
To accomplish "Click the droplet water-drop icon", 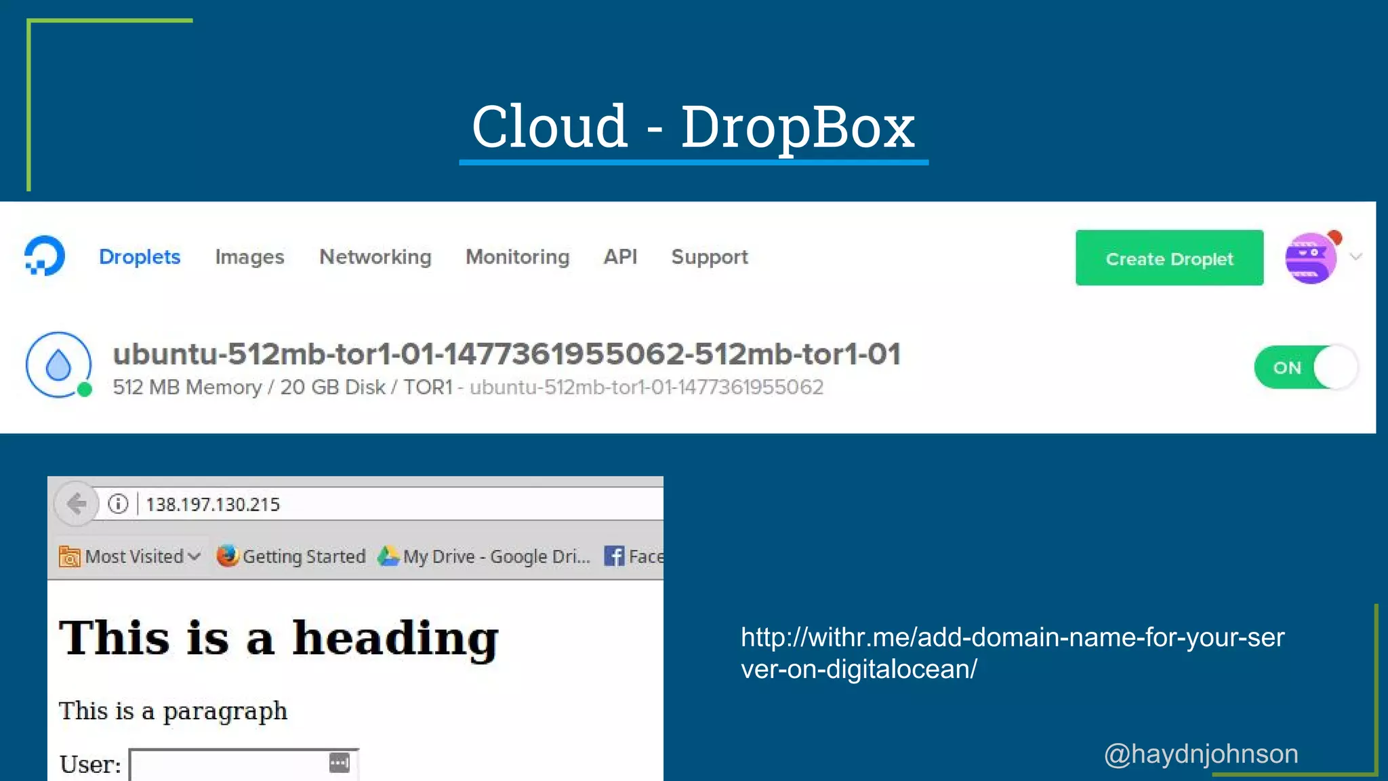I will pyautogui.click(x=59, y=365).
